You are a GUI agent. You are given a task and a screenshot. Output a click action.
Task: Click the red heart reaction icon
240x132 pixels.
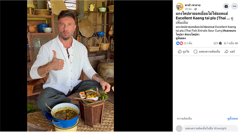[x=181, y=43]
